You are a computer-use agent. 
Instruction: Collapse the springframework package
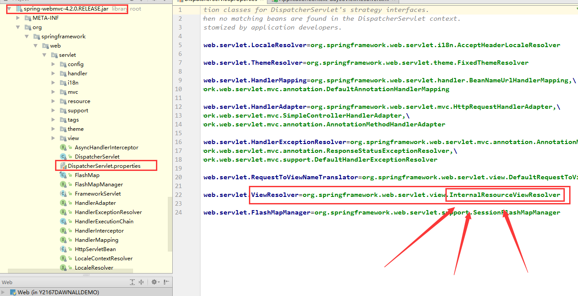pyautogui.click(x=27, y=36)
